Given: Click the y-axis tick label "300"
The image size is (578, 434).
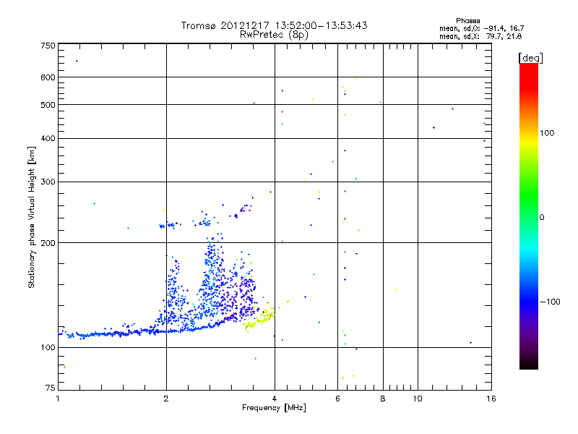Looking at the screenshot, I should [48, 182].
